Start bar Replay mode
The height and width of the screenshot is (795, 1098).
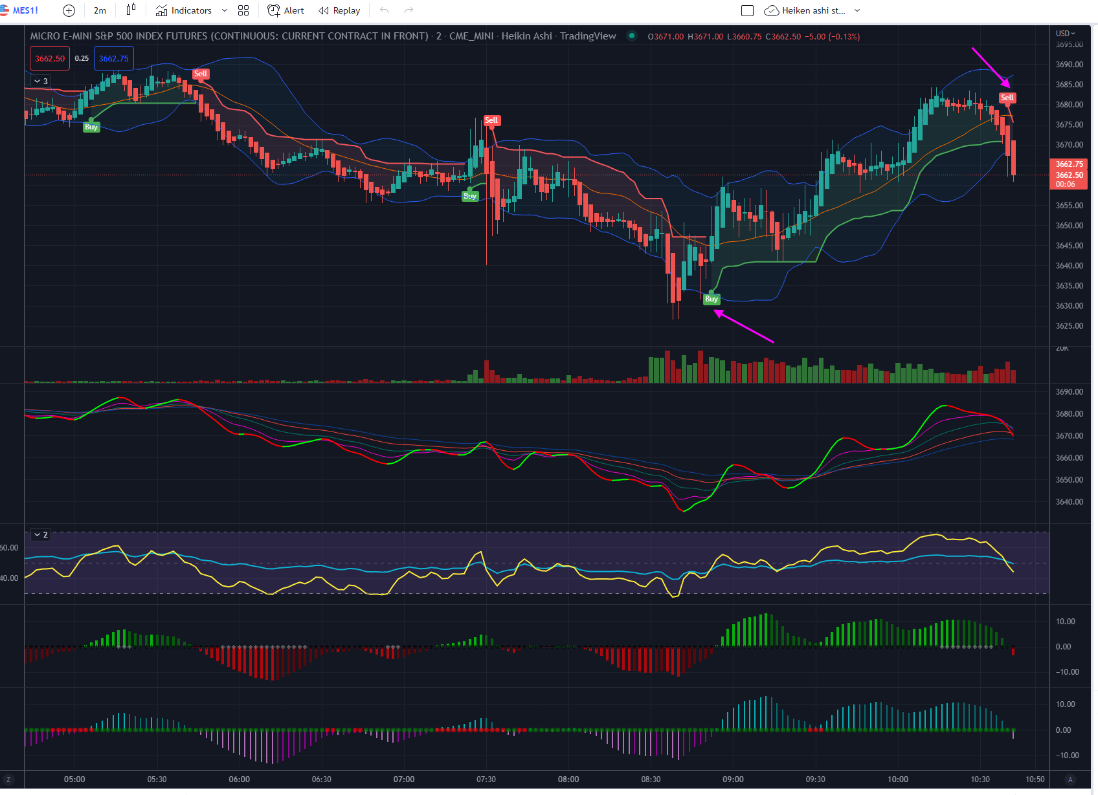[339, 11]
